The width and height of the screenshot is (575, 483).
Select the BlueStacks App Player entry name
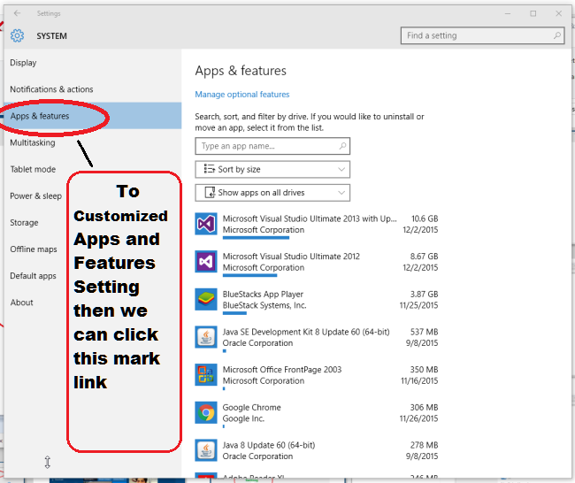263,294
